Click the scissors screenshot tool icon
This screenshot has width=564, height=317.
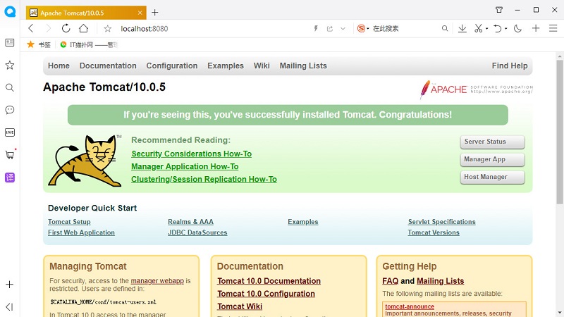pyautogui.click(x=479, y=28)
